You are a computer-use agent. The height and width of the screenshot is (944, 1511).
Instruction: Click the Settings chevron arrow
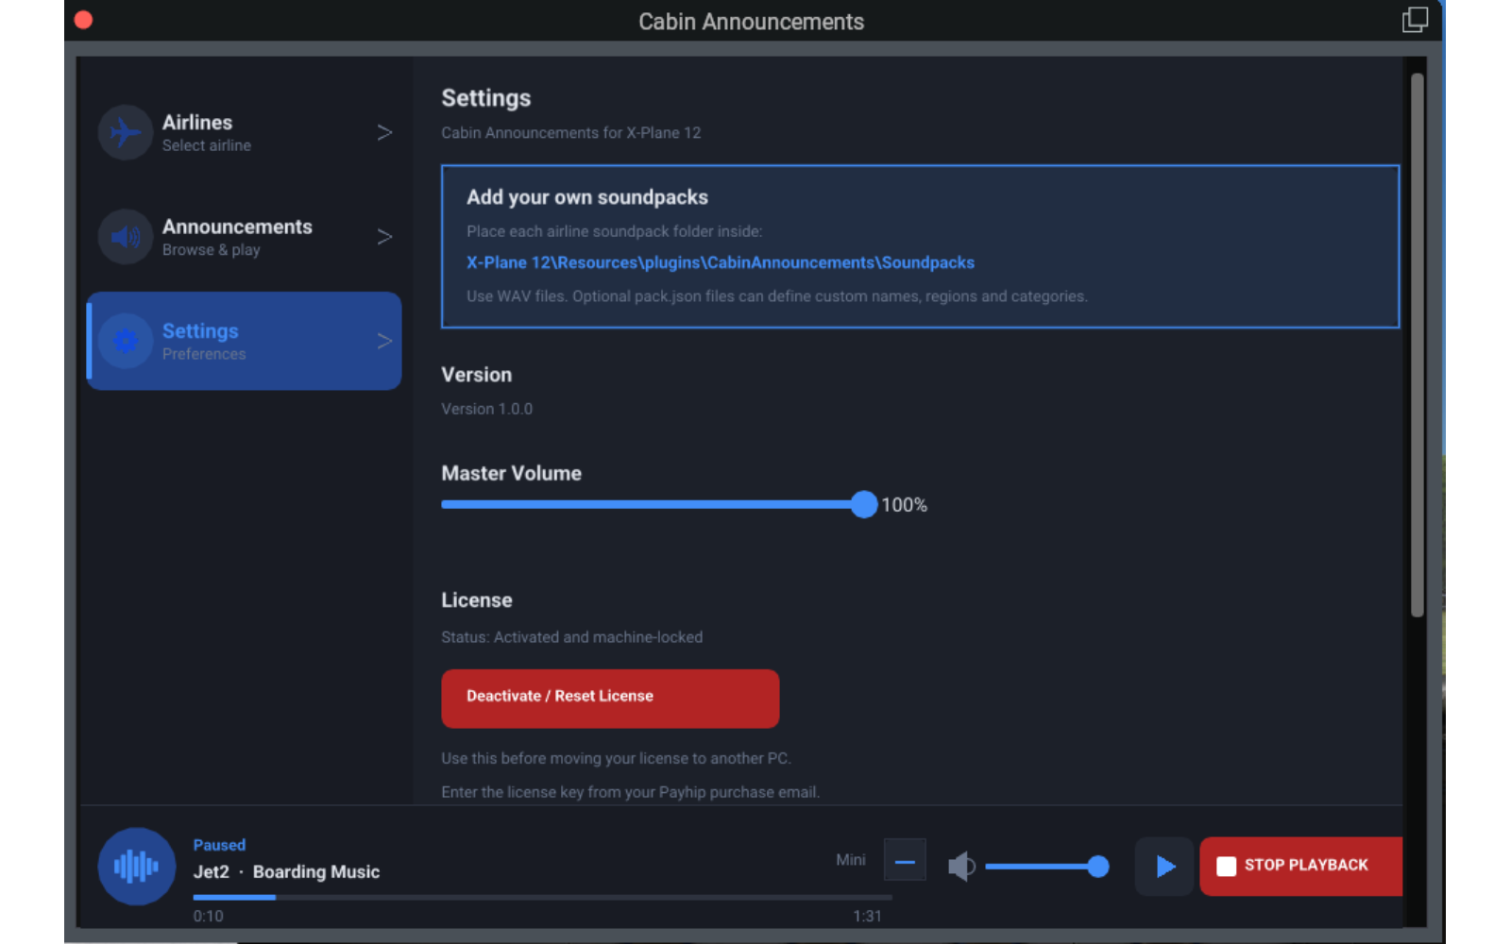point(384,341)
